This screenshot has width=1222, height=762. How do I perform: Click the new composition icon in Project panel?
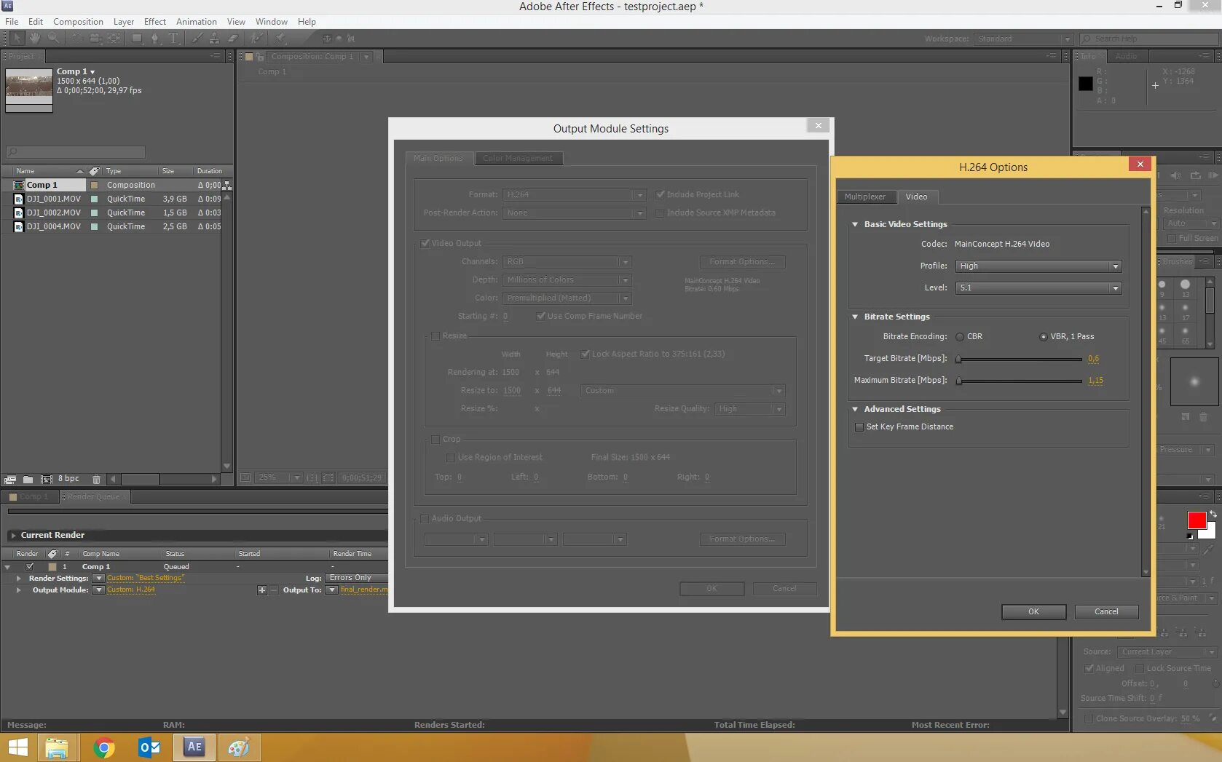[47, 479]
